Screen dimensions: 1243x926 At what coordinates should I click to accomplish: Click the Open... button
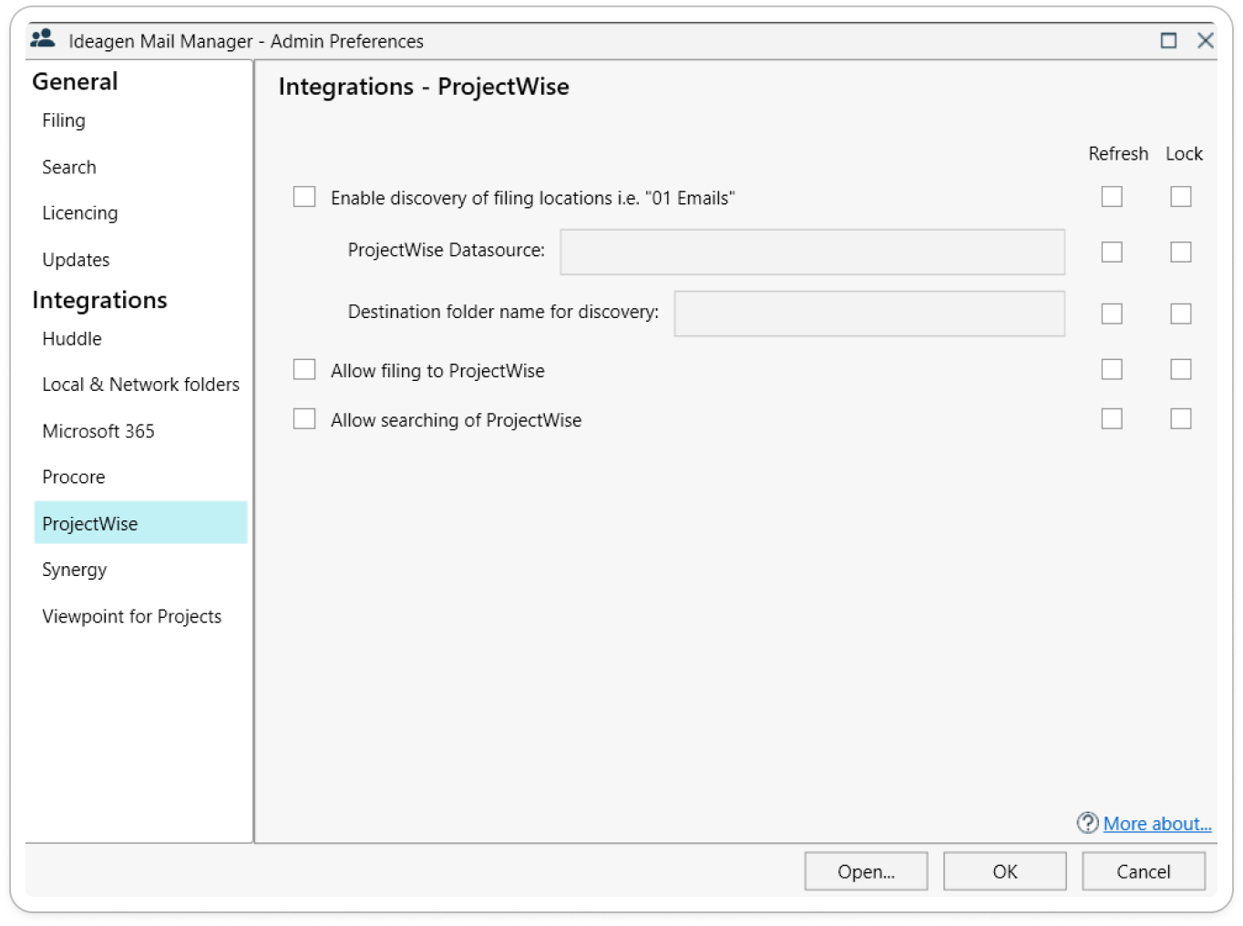click(866, 871)
